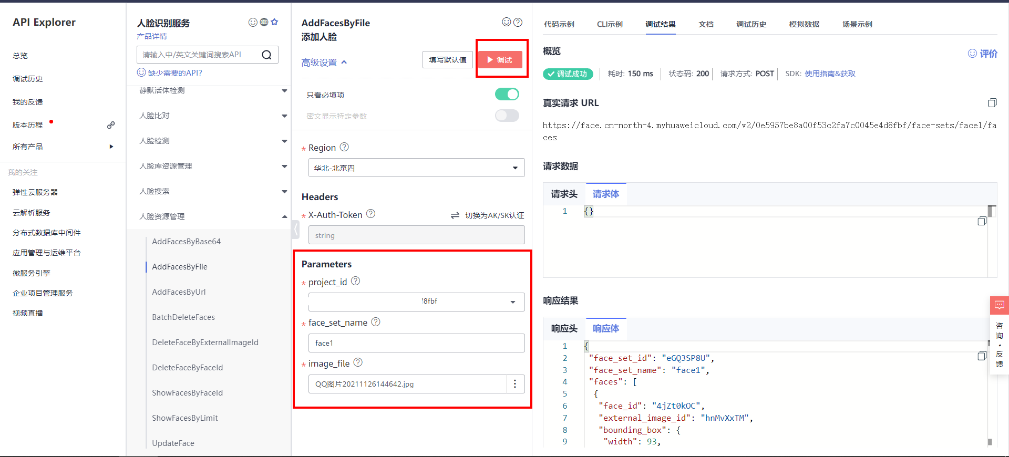1009x457 pixels.
Task: Select the 调试结果 tab
Action: pos(661,24)
